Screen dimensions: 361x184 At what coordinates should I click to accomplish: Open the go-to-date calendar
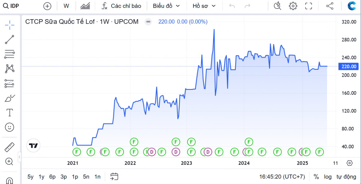click(114, 177)
